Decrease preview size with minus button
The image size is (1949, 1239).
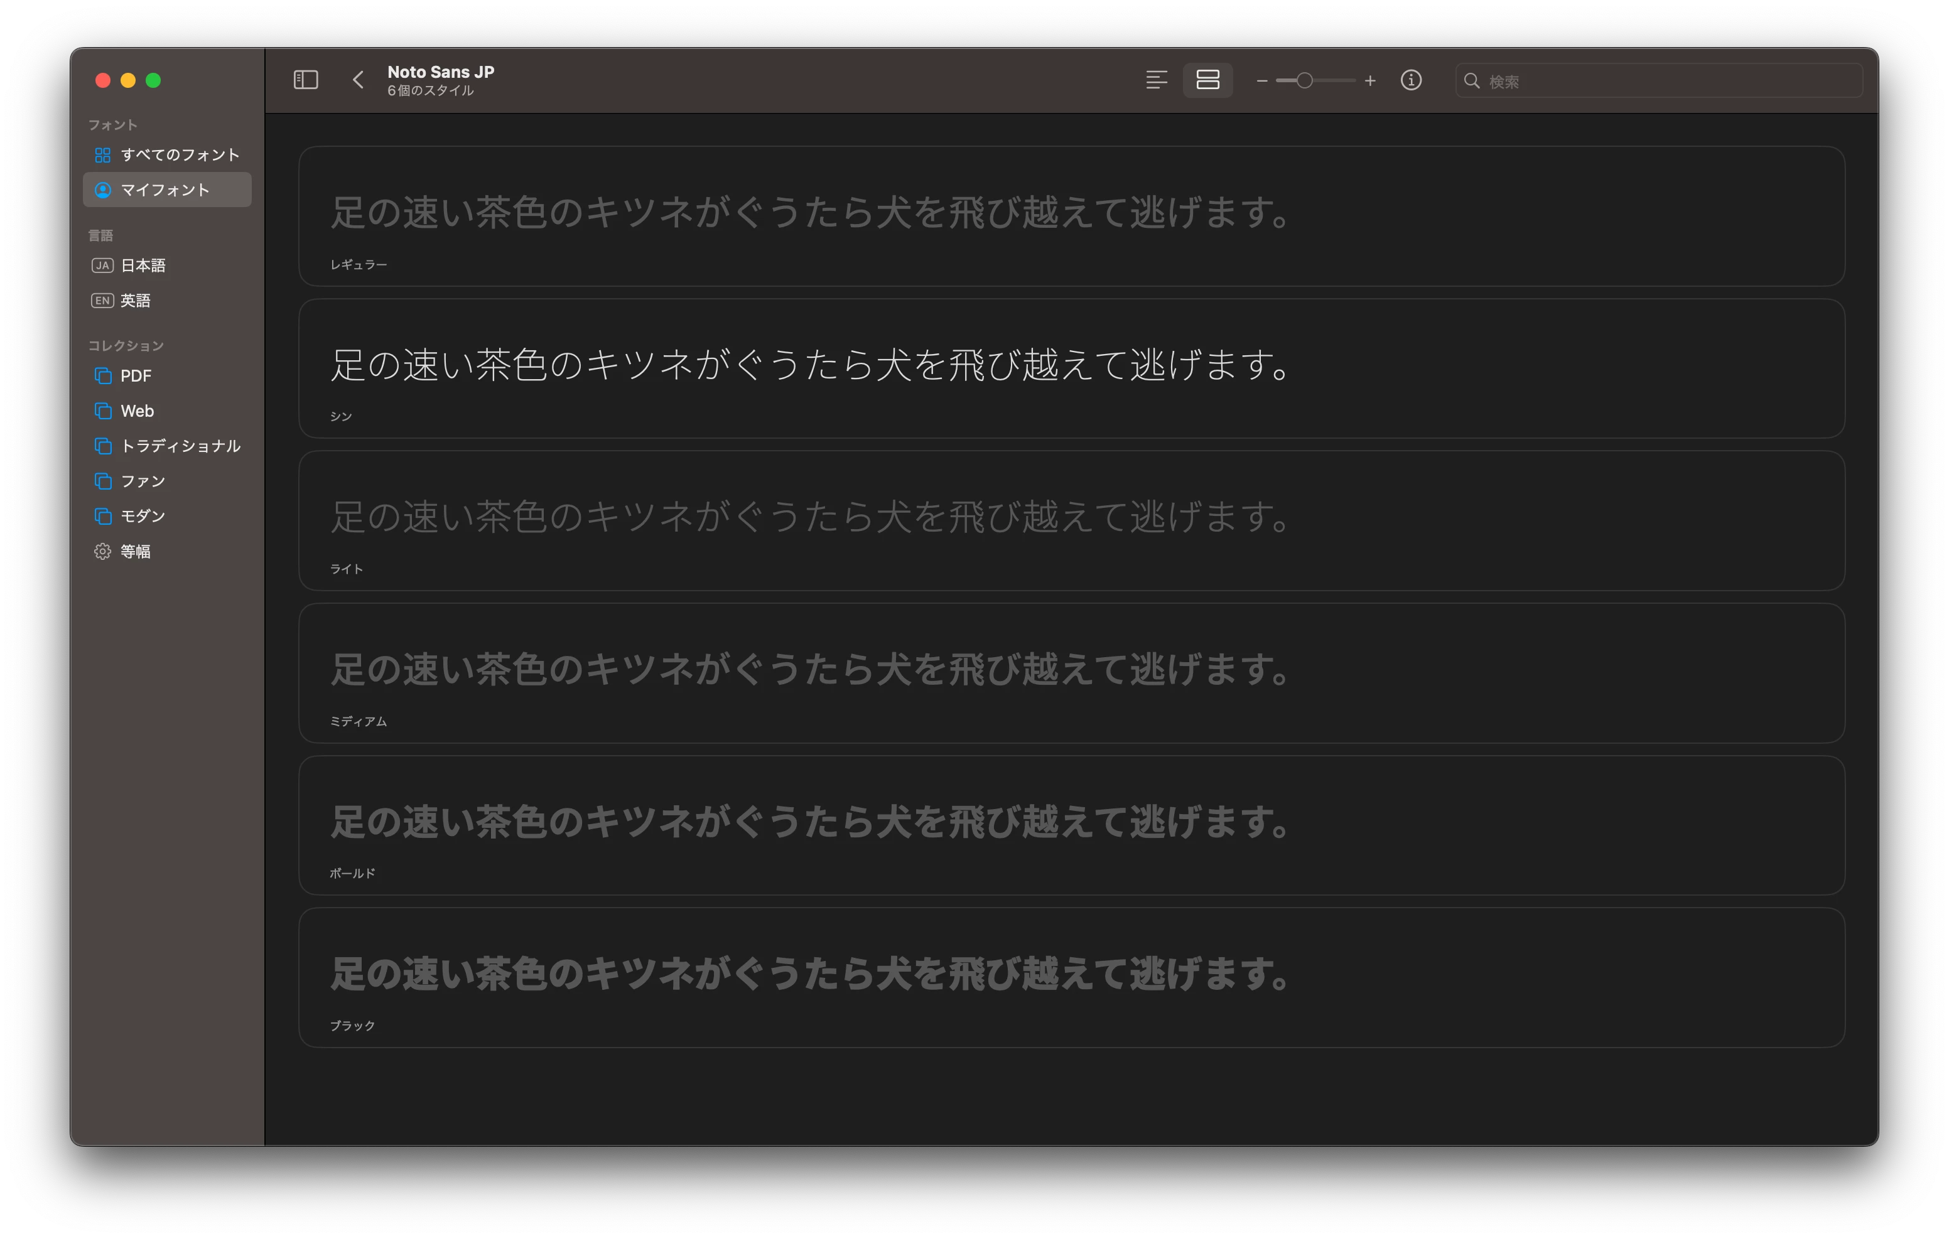click(x=1261, y=81)
